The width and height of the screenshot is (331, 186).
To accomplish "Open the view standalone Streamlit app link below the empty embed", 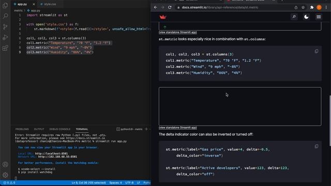I will 178,128.
